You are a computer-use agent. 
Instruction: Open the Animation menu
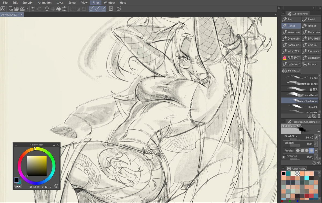45,3
